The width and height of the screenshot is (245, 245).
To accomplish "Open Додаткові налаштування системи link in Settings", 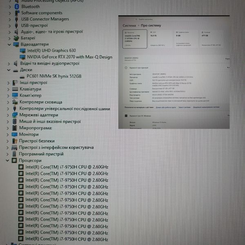I will pos(206,107).
